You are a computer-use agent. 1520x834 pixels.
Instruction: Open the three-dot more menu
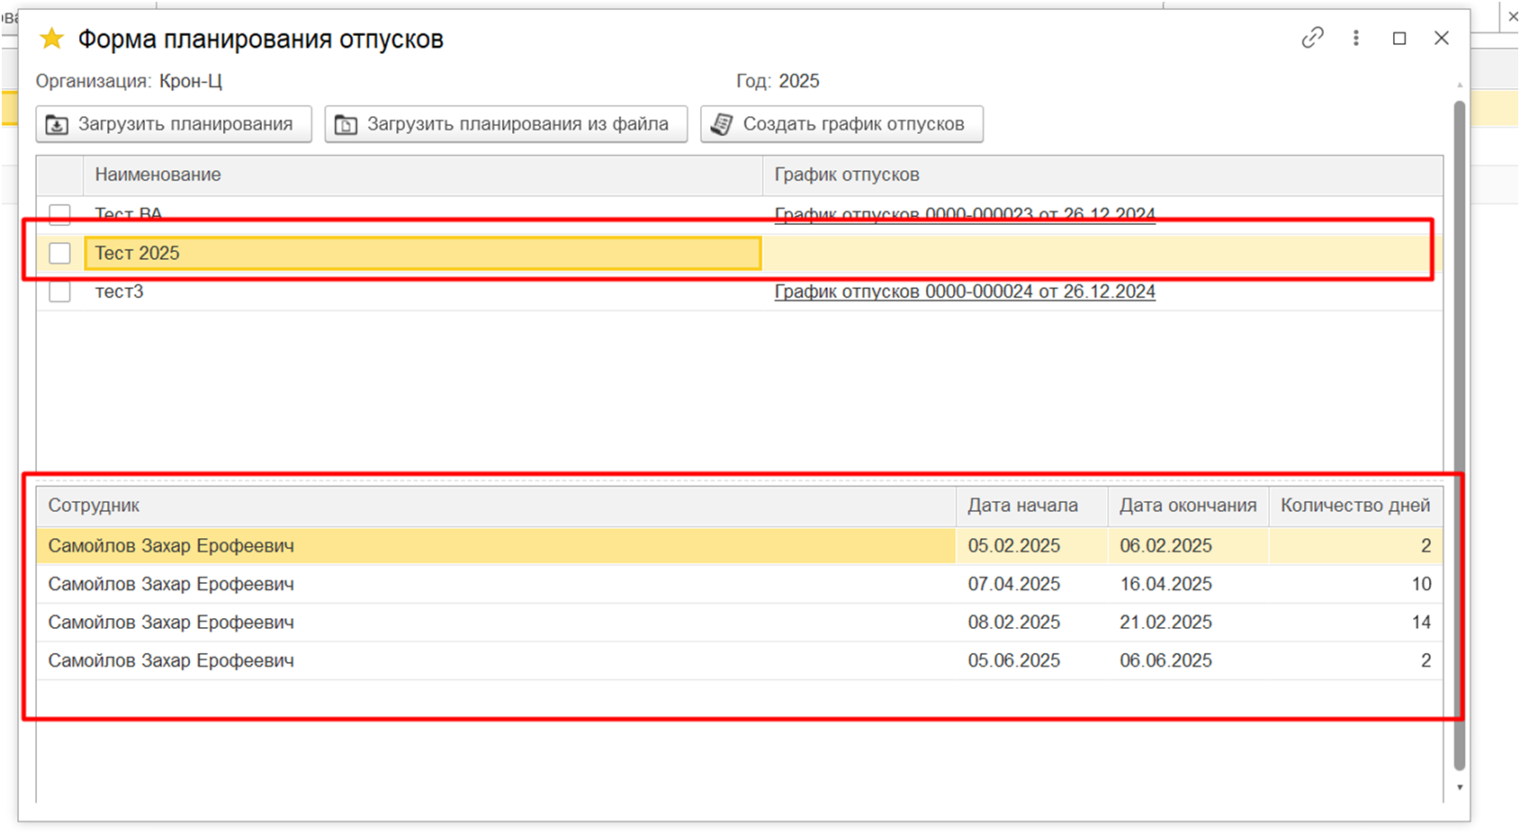click(1356, 38)
